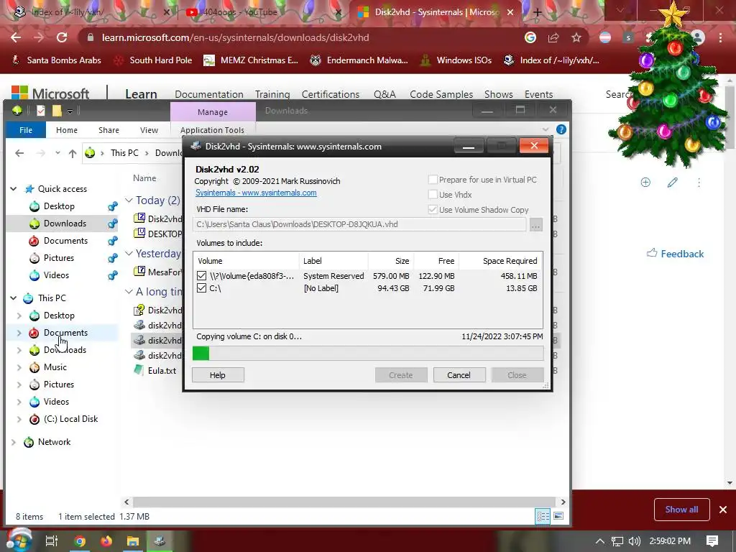Screen dimensions: 736x552
Task: Open Application Tools ribbon tab
Action: [x=212, y=130]
